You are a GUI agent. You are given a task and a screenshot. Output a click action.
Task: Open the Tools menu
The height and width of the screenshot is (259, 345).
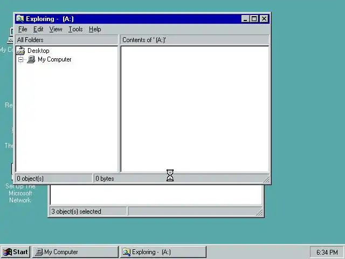click(x=75, y=29)
